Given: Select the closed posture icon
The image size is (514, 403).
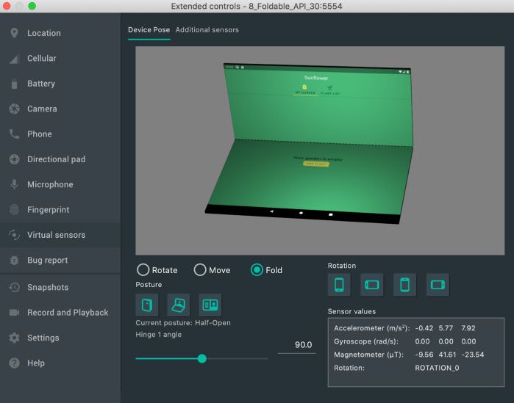Looking at the screenshot, I should point(147,305).
